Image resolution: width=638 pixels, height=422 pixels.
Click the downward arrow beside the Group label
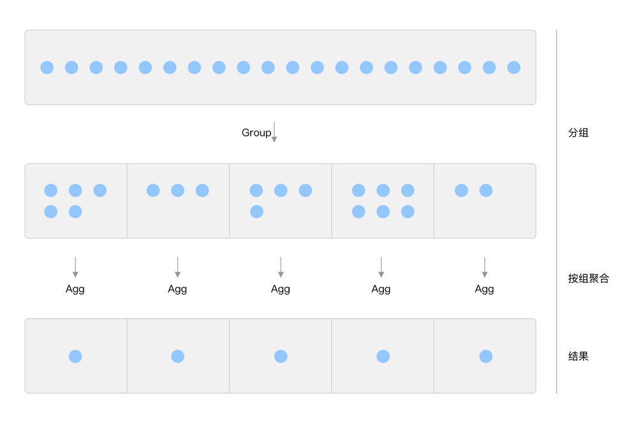(274, 132)
